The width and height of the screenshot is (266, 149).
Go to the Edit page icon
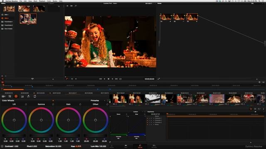126,146
